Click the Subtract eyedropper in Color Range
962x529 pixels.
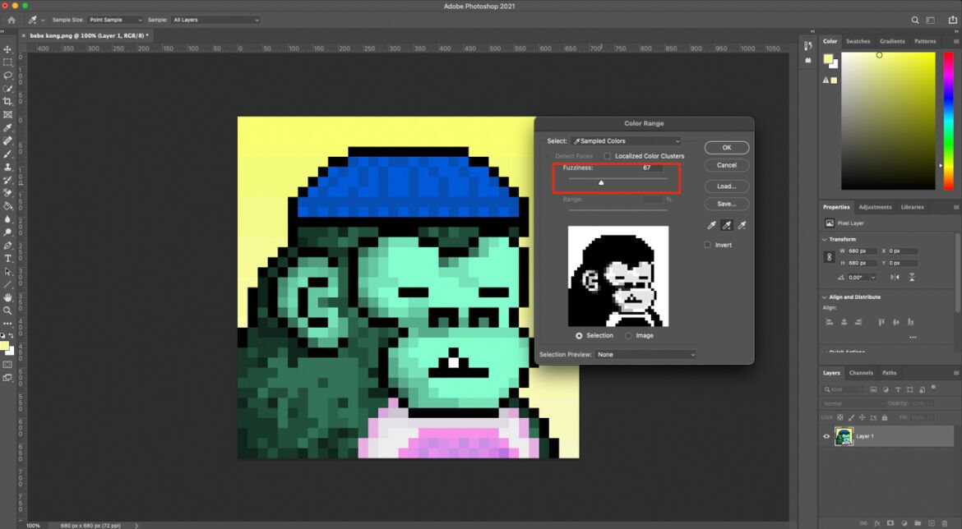[x=742, y=224]
